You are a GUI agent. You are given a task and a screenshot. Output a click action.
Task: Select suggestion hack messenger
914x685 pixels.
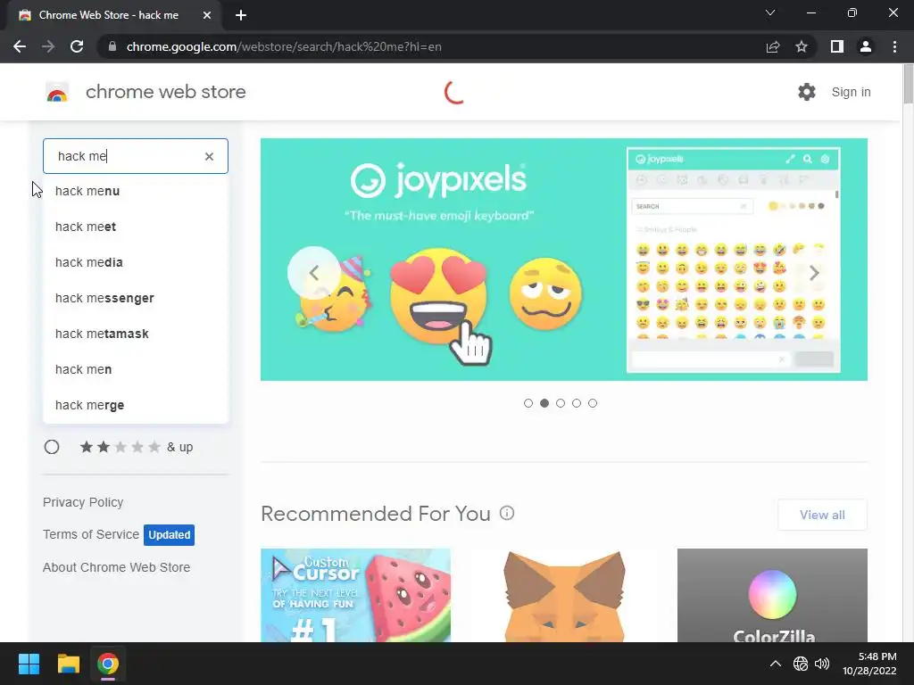tap(136, 298)
